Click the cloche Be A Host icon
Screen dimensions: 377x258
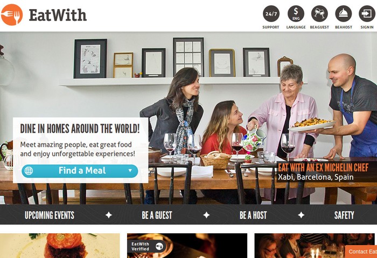pos(344,13)
